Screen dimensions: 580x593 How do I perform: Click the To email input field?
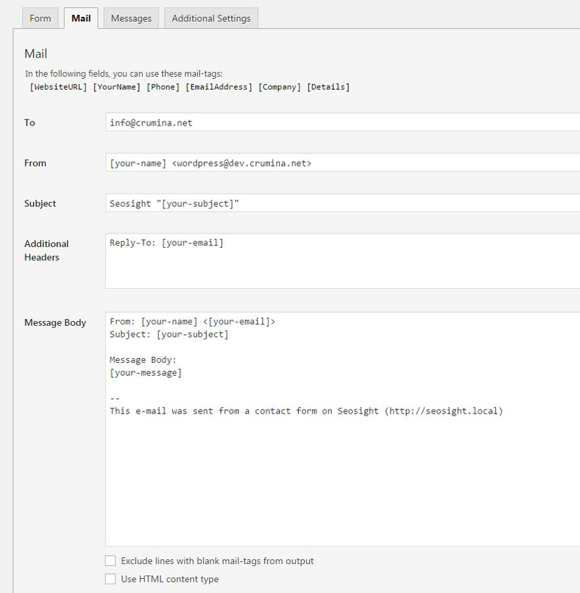343,123
